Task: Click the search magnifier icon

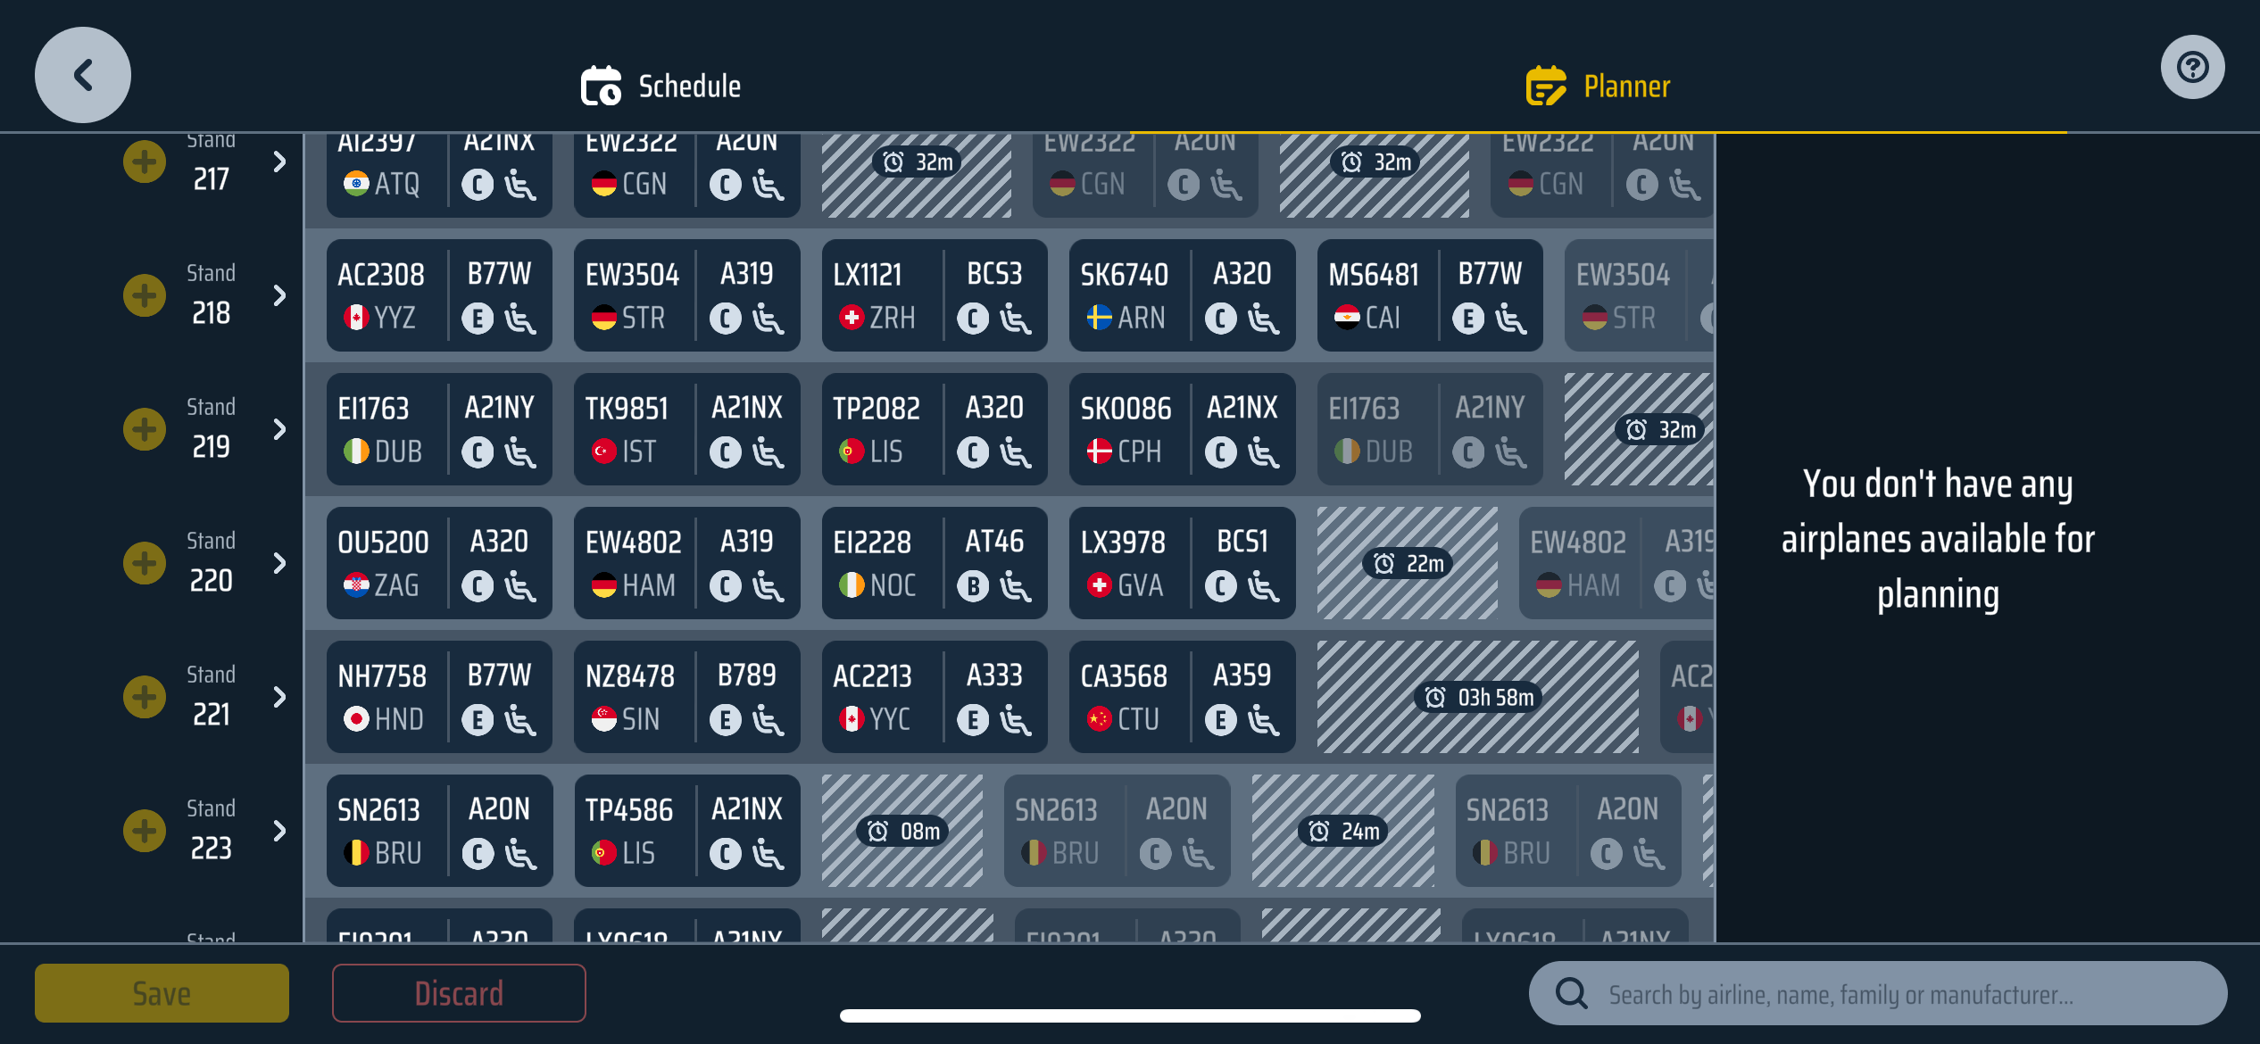Action: 1571,993
